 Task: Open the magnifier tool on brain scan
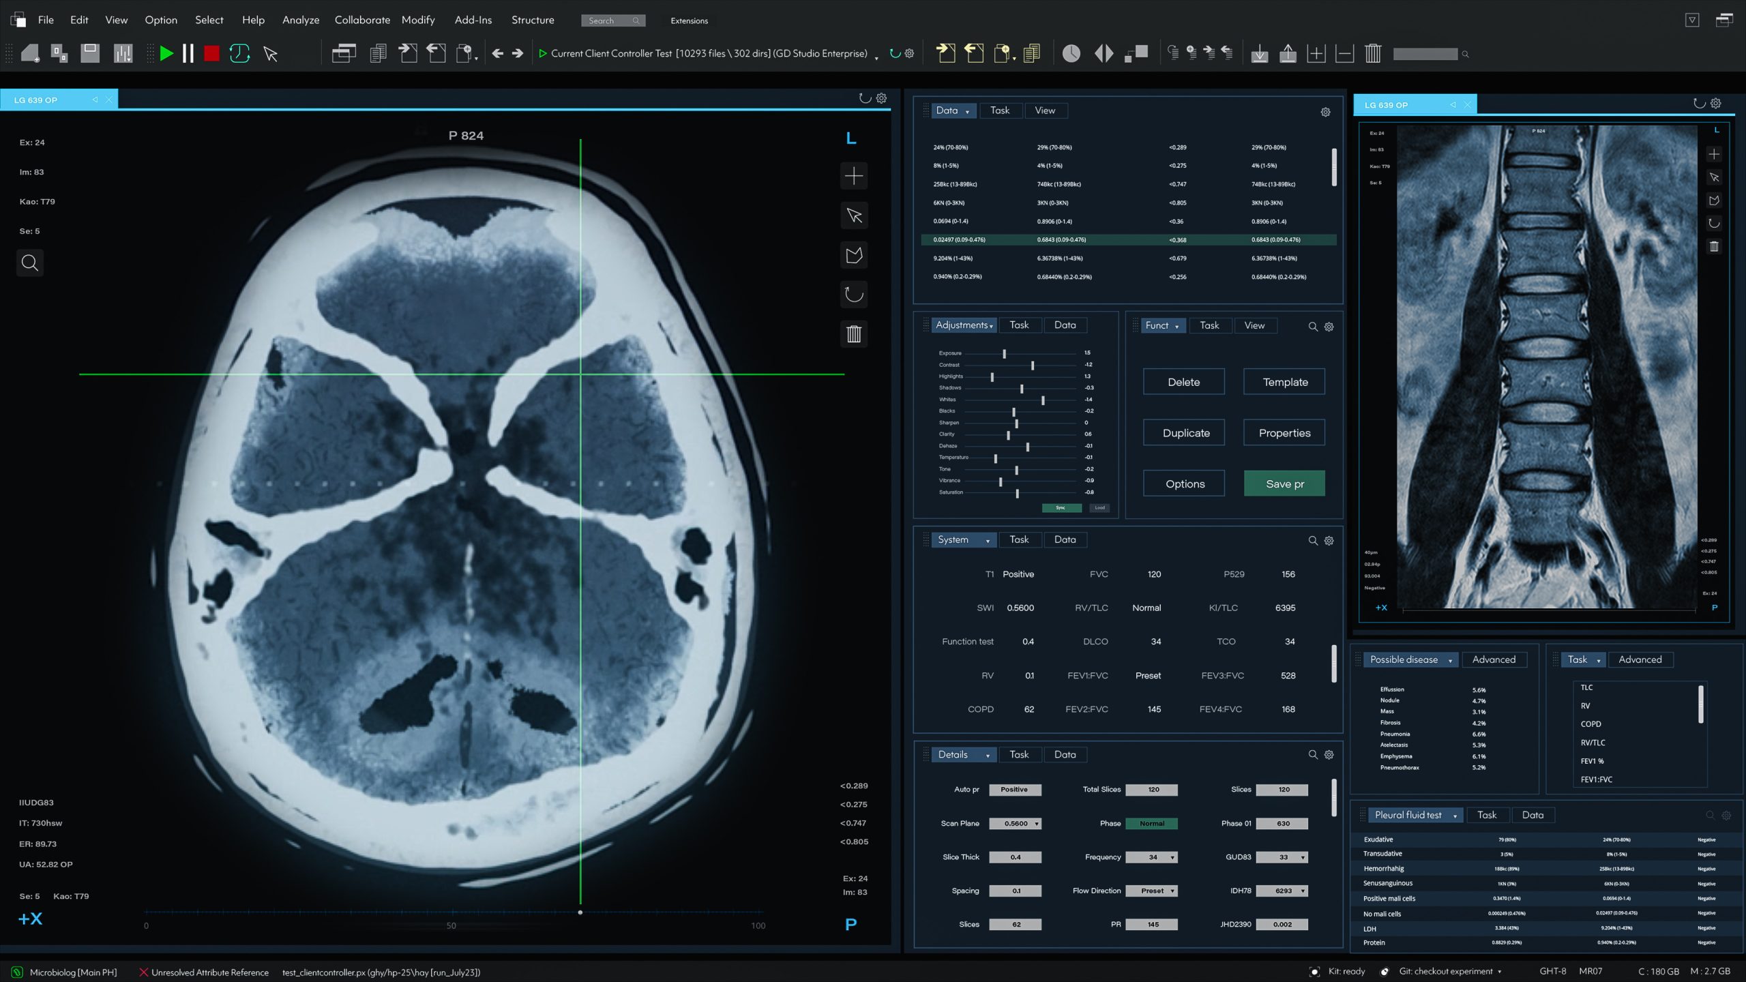coord(30,263)
